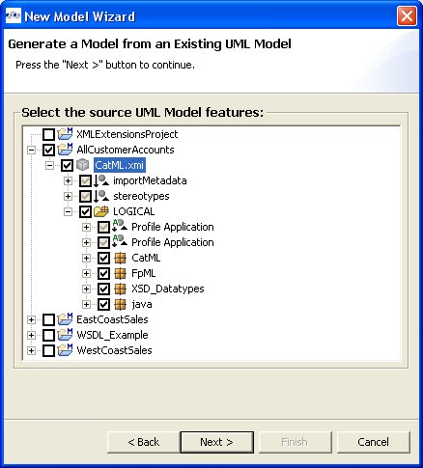Expand the java package node
This screenshot has width=423, height=468.
point(86,304)
